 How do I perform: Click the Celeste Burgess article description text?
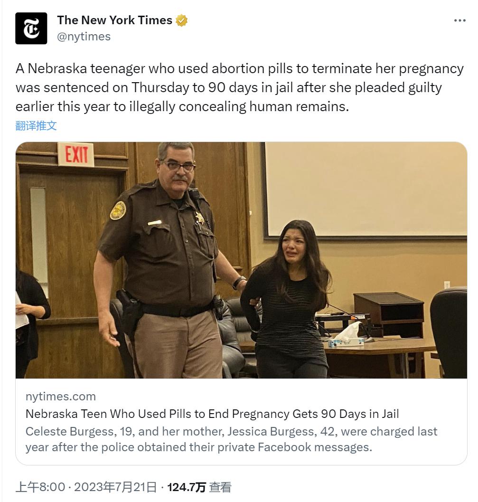231,439
